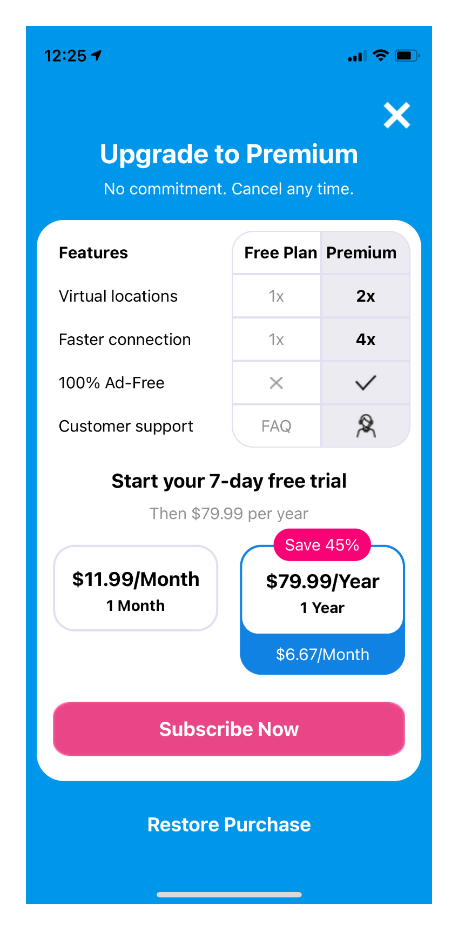The image size is (458, 932).
Task: Tap the $6.67/Month price strip
Action: click(322, 654)
